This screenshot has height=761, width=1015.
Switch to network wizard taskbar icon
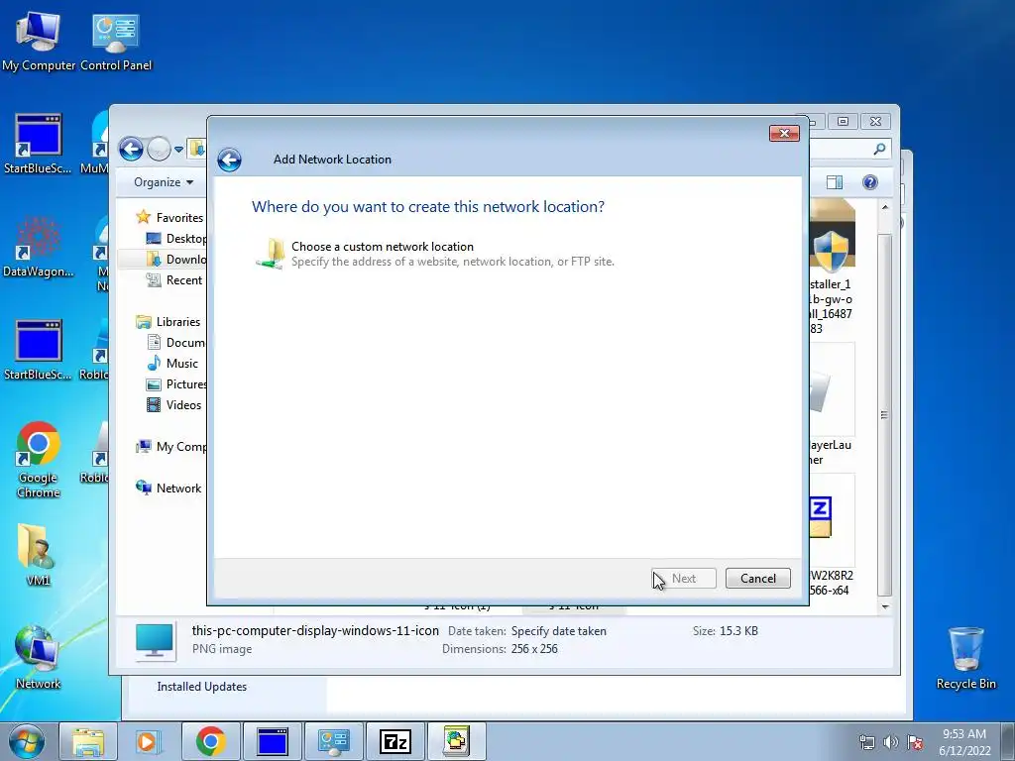456,741
